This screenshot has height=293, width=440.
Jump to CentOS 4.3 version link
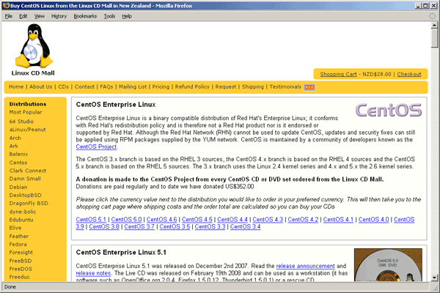[268, 220]
